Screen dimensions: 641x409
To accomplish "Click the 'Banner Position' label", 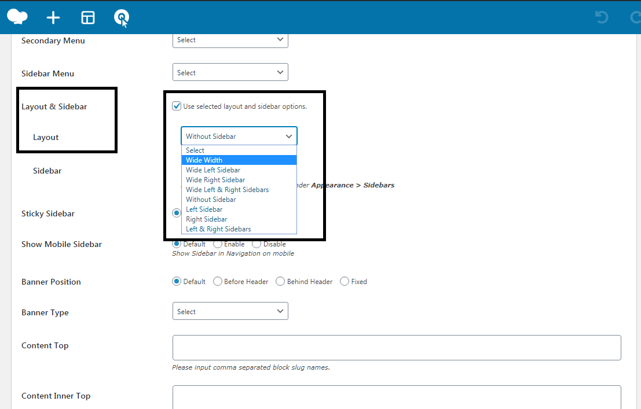I will 51,282.
